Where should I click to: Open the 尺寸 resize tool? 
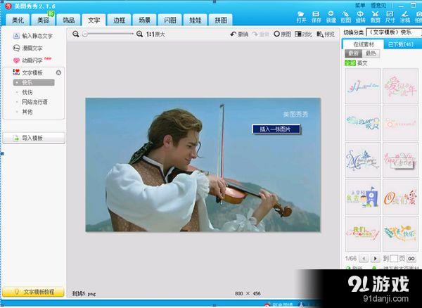(x=390, y=17)
